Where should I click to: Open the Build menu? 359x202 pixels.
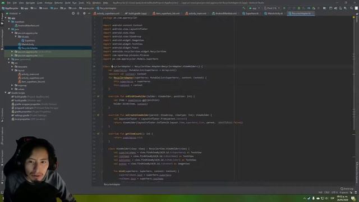pos(68,3)
